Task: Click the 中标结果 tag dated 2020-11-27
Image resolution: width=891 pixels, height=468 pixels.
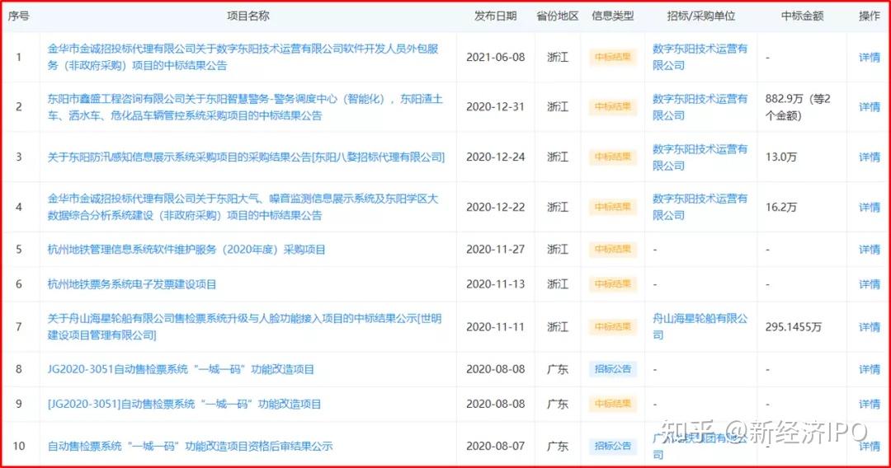Action: (x=612, y=250)
